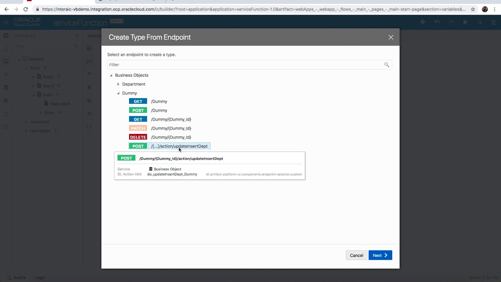Switch to the Welcome tab
The width and height of the screenshot is (501, 282).
click(94, 36)
